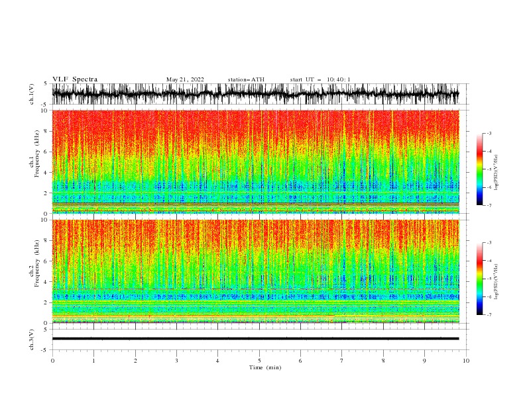Click the 'station=ATH' label
The image size is (525, 405).
(246, 79)
